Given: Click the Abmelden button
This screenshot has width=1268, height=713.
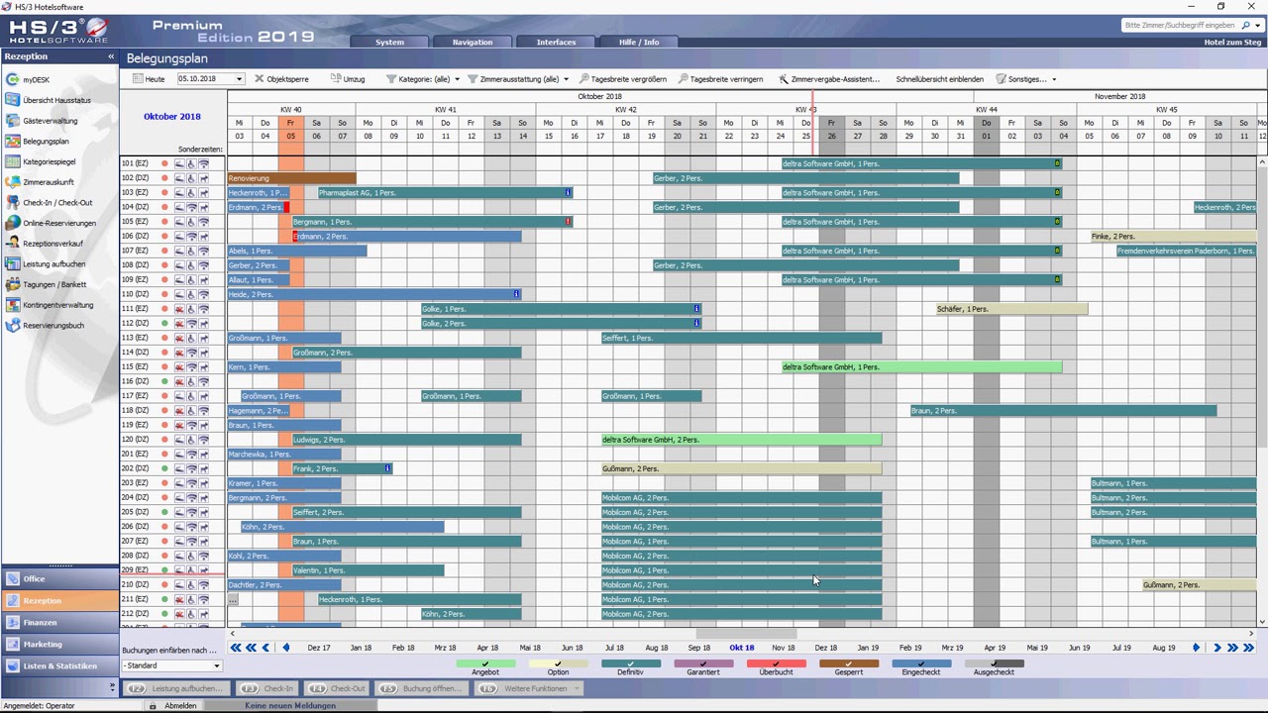Looking at the screenshot, I should pyautogui.click(x=180, y=706).
